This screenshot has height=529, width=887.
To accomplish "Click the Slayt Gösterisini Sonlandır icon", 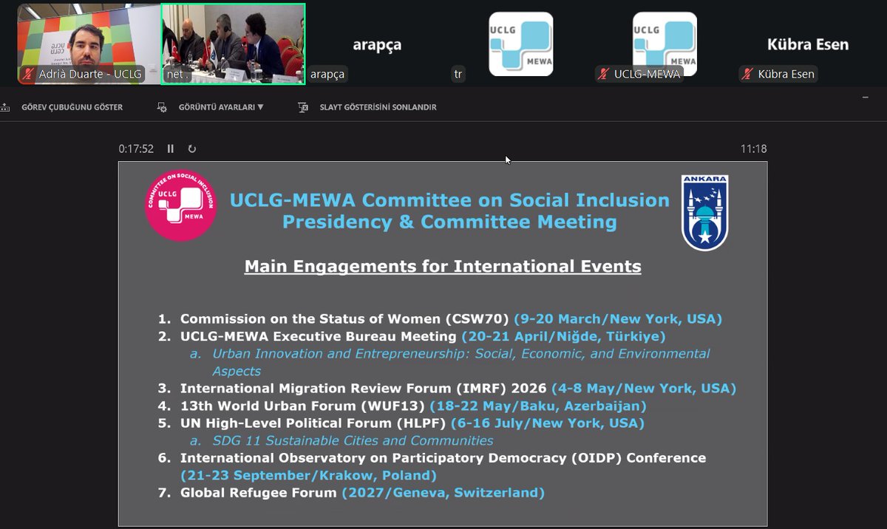I will [302, 107].
